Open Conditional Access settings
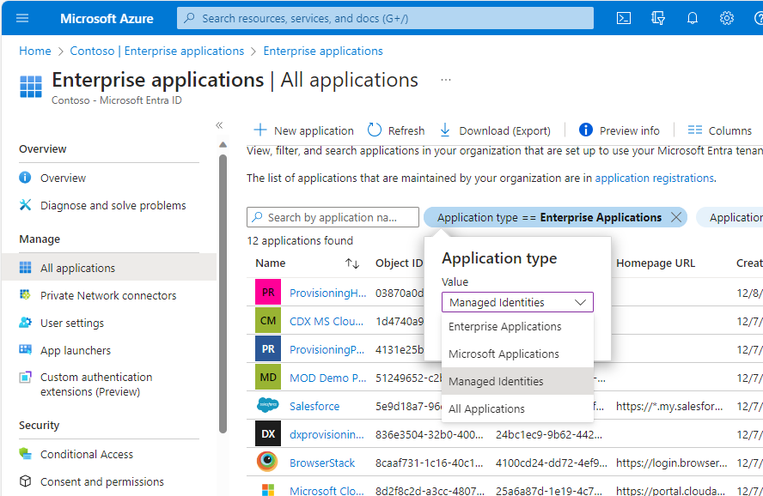 pyautogui.click(x=87, y=454)
